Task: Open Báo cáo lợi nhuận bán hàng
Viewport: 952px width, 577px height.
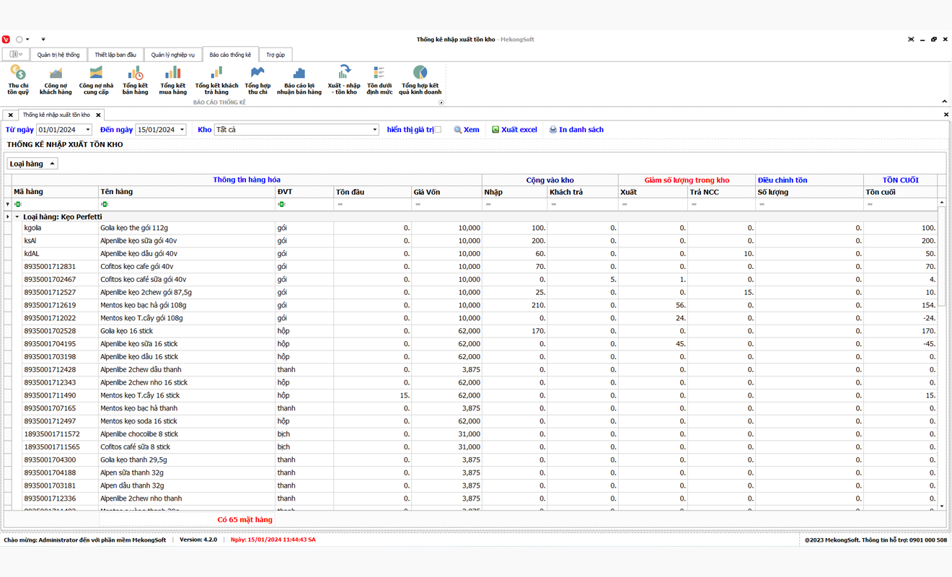Action: (299, 80)
